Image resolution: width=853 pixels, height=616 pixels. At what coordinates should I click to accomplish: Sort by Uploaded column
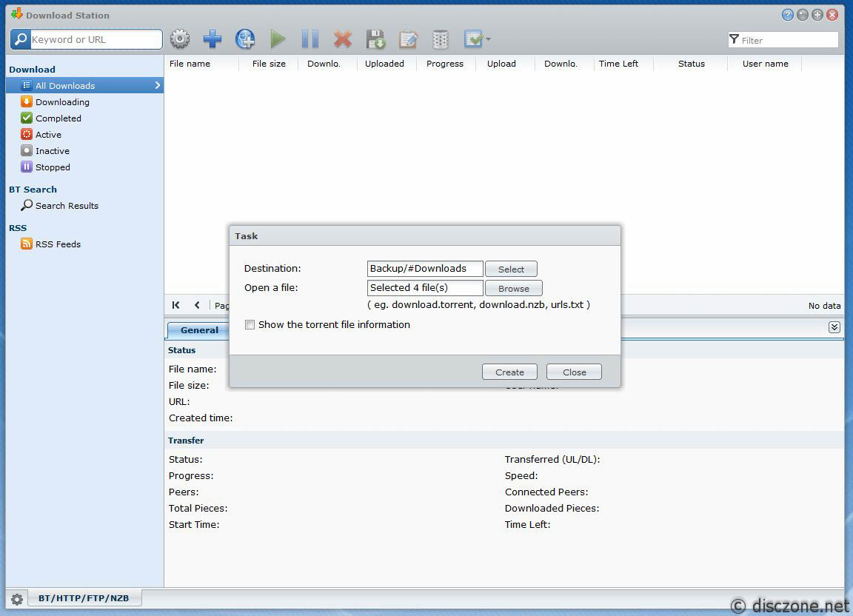click(384, 64)
